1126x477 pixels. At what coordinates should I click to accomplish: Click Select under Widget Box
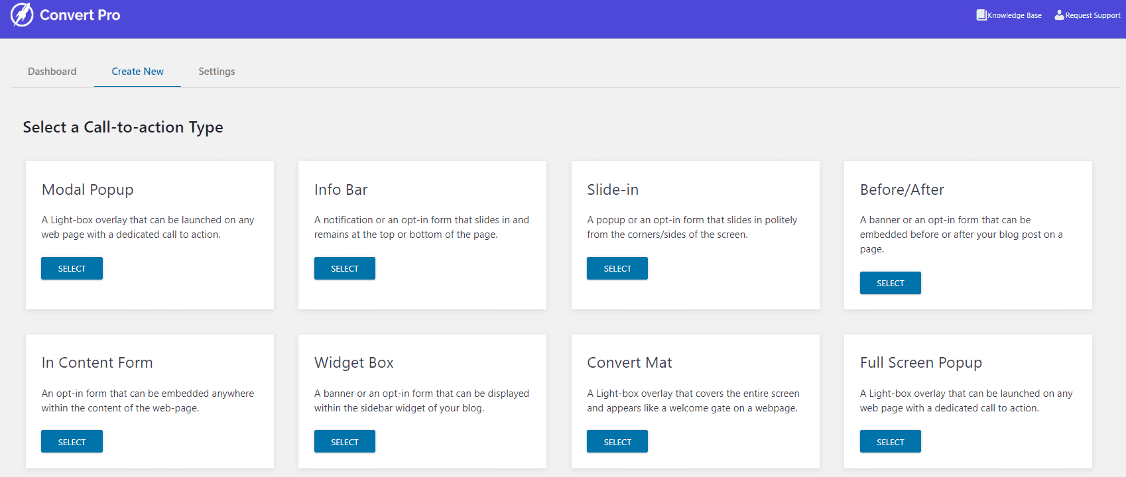click(x=344, y=442)
